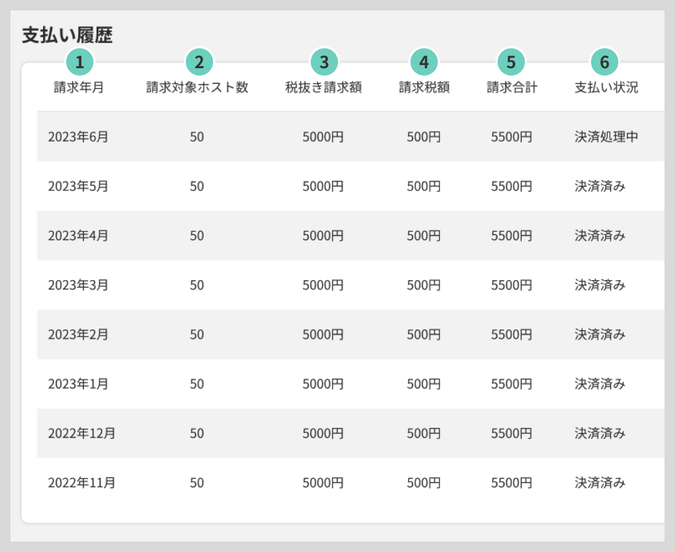The width and height of the screenshot is (675, 552).
Task: Click the 2023年4月 row date
Action: (x=78, y=236)
